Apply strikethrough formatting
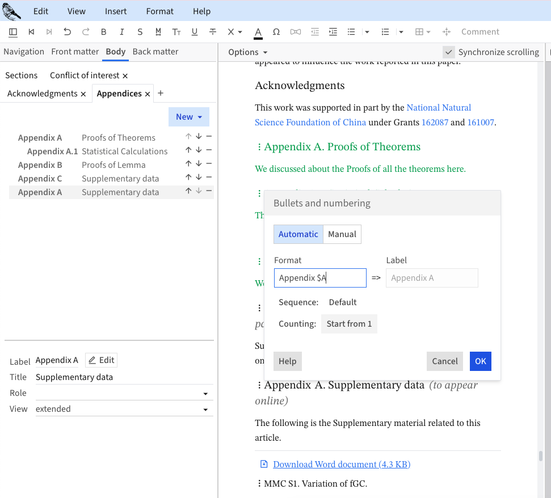 [x=213, y=32]
